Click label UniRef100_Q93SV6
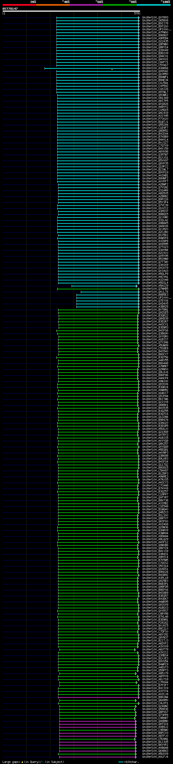Image resolution: width=173 pixels, height=764 pixels. 155,384
